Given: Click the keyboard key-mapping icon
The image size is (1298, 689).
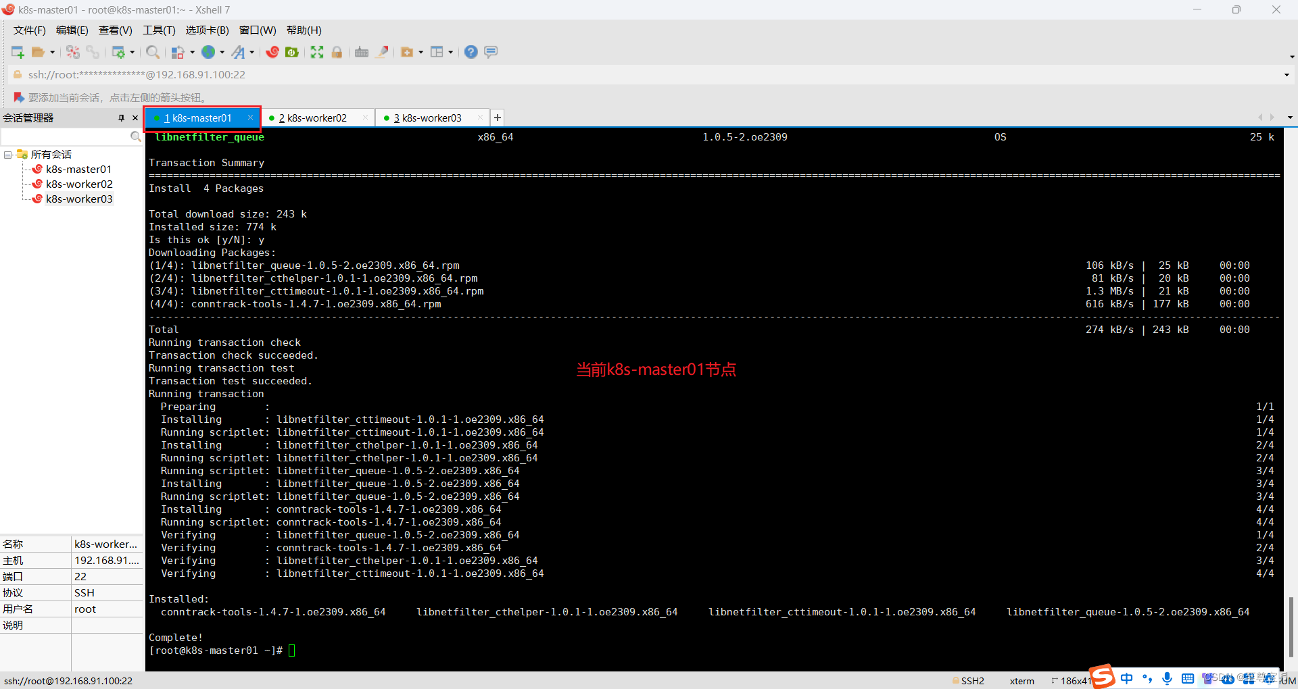Looking at the screenshot, I should pyautogui.click(x=362, y=52).
